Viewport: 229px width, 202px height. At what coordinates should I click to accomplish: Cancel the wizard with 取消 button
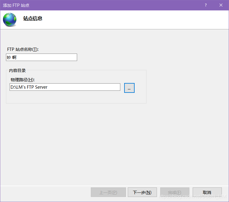207,192
